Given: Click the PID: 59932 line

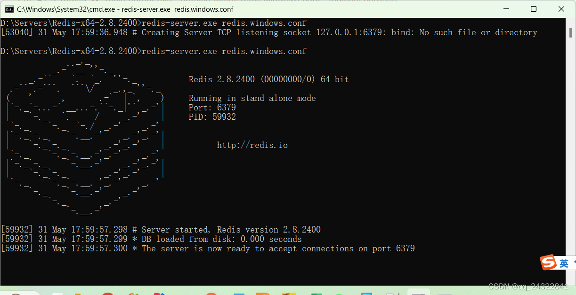Looking at the screenshot, I should coord(211,116).
